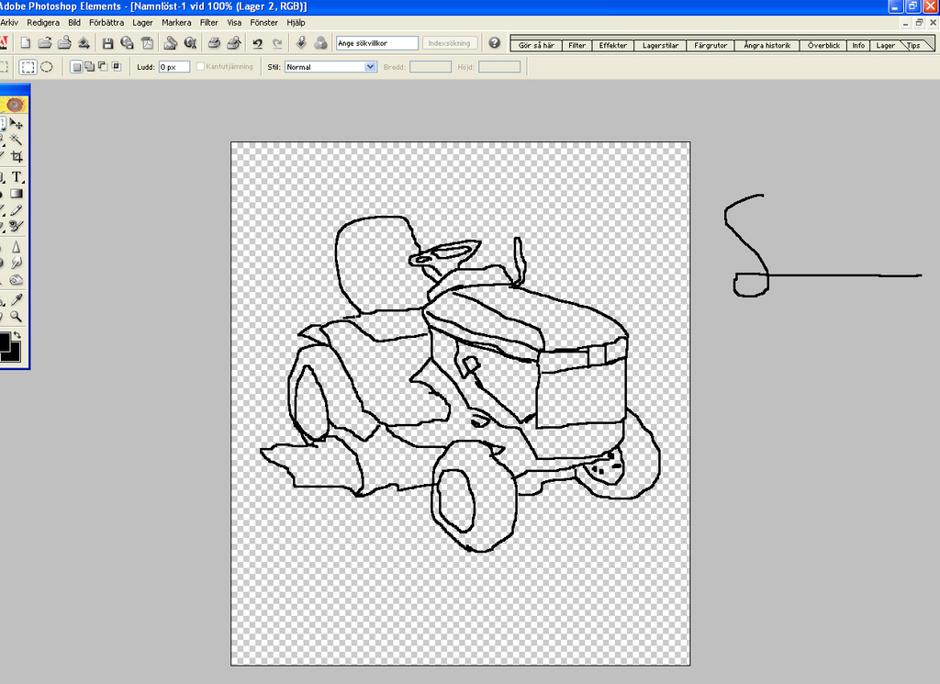Open the Tips palette tab
The height and width of the screenshot is (684, 940).
tap(913, 46)
